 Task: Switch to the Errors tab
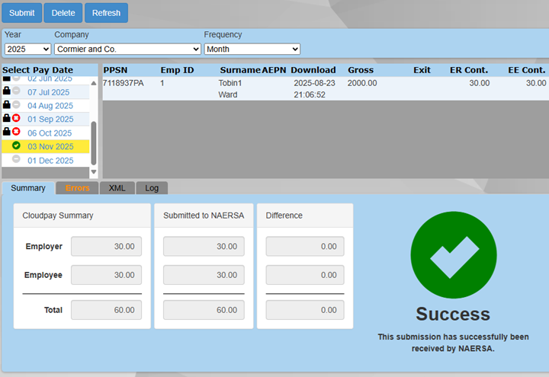pyautogui.click(x=77, y=188)
